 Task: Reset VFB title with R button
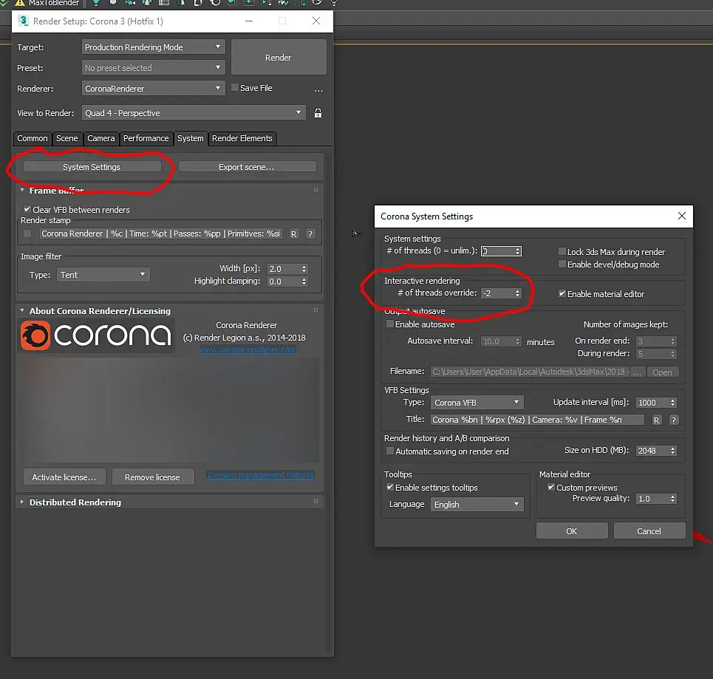pos(656,420)
